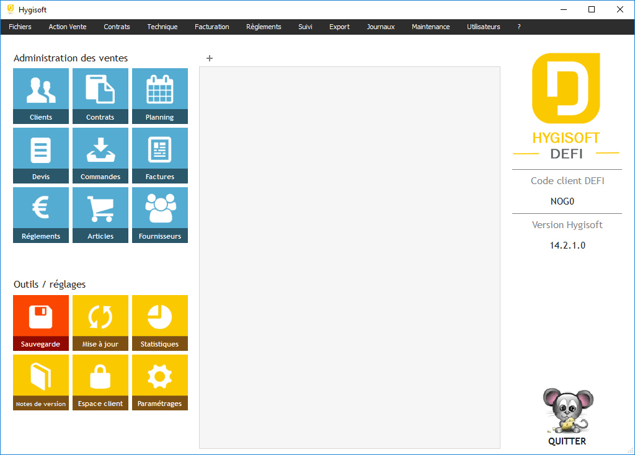Viewport: 635px width, 455px height.
Task: Open the Fichiers menu
Action: point(20,27)
